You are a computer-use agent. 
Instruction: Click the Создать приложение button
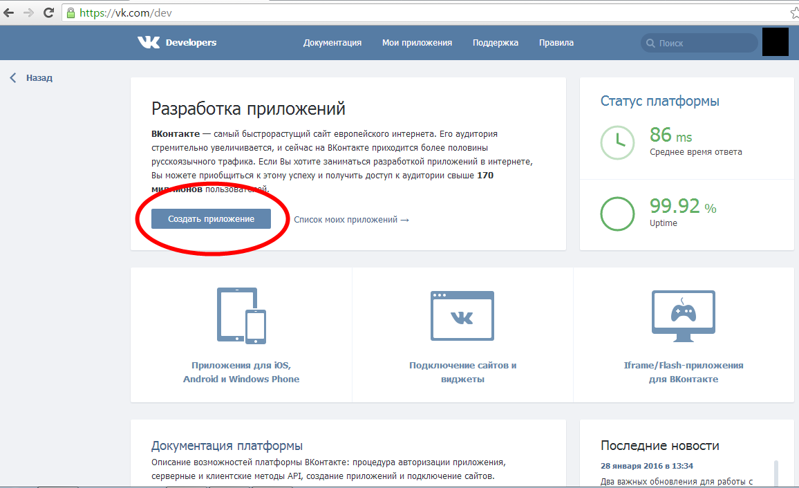pos(211,218)
